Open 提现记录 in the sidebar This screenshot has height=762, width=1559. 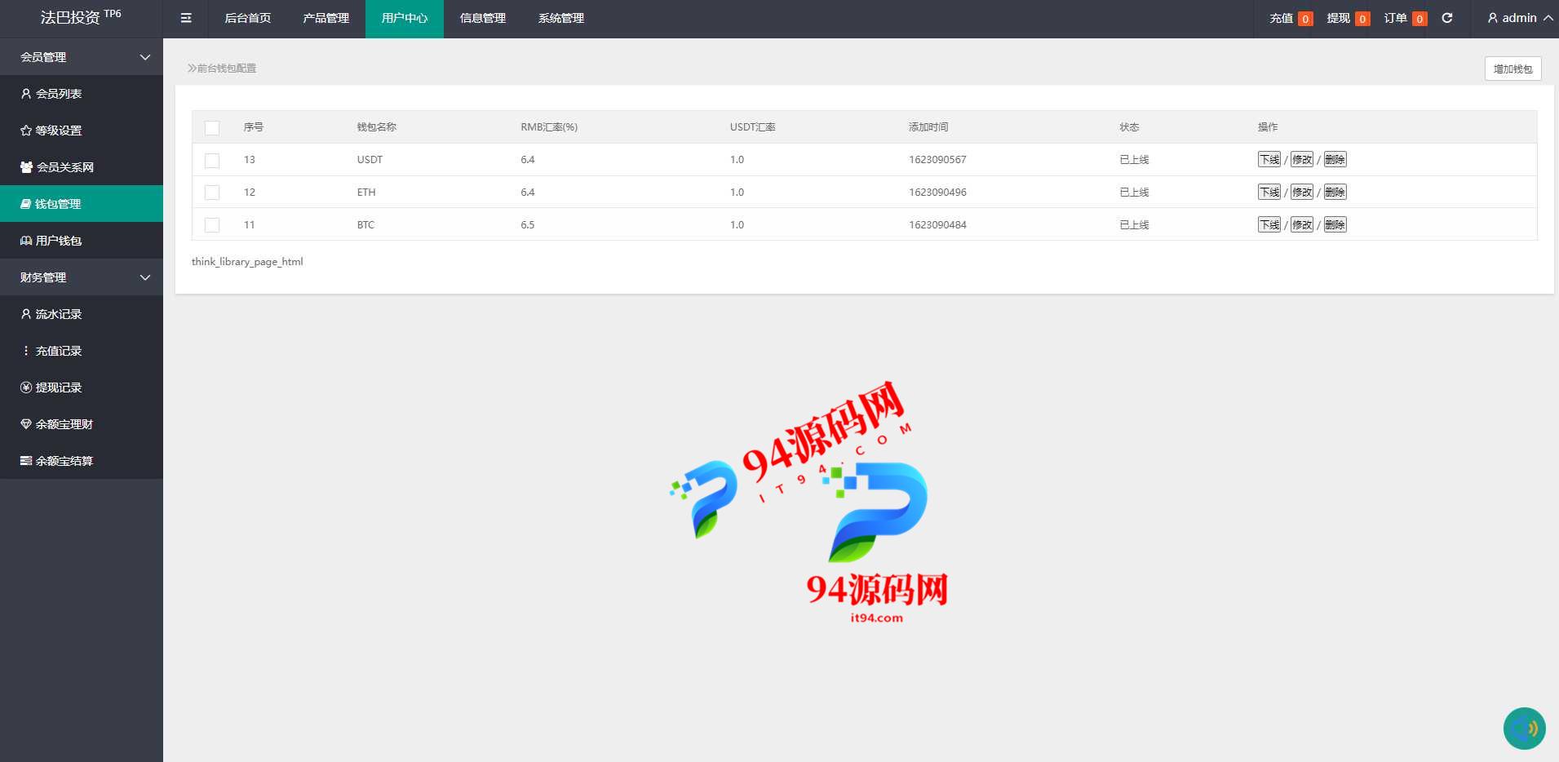82,388
